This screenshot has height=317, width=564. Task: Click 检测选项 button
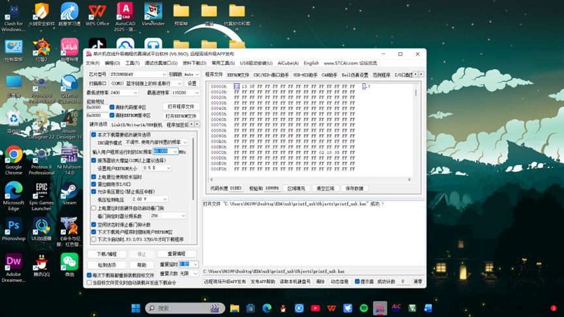(107, 265)
